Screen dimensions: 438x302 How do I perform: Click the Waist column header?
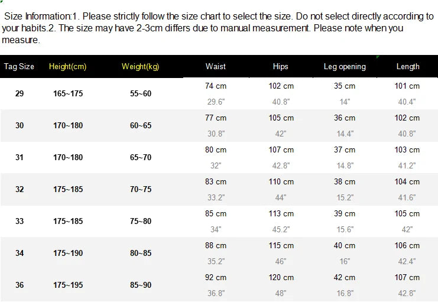(x=216, y=67)
